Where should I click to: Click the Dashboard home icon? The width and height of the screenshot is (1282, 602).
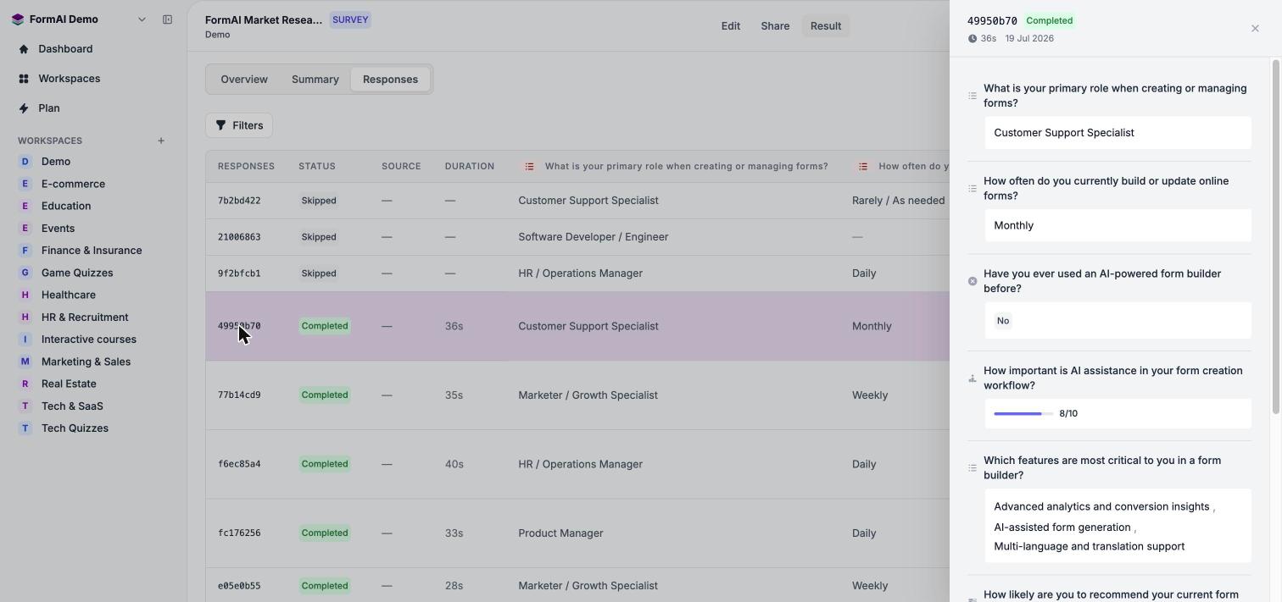(x=24, y=49)
